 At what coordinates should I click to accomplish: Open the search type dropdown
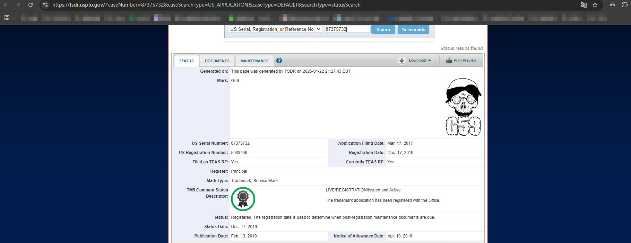click(275, 29)
